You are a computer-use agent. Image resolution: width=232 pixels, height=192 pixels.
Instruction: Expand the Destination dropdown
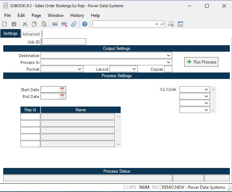click(x=168, y=56)
